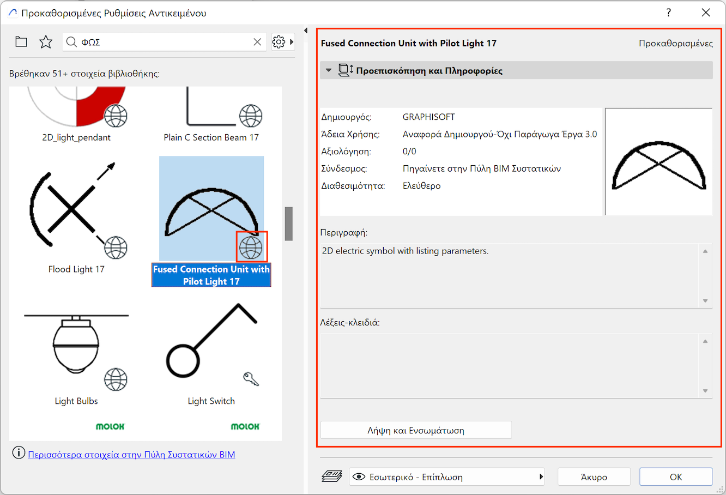Click keywords box scroll up arrow
The image size is (726, 495).
(x=705, y=341)
